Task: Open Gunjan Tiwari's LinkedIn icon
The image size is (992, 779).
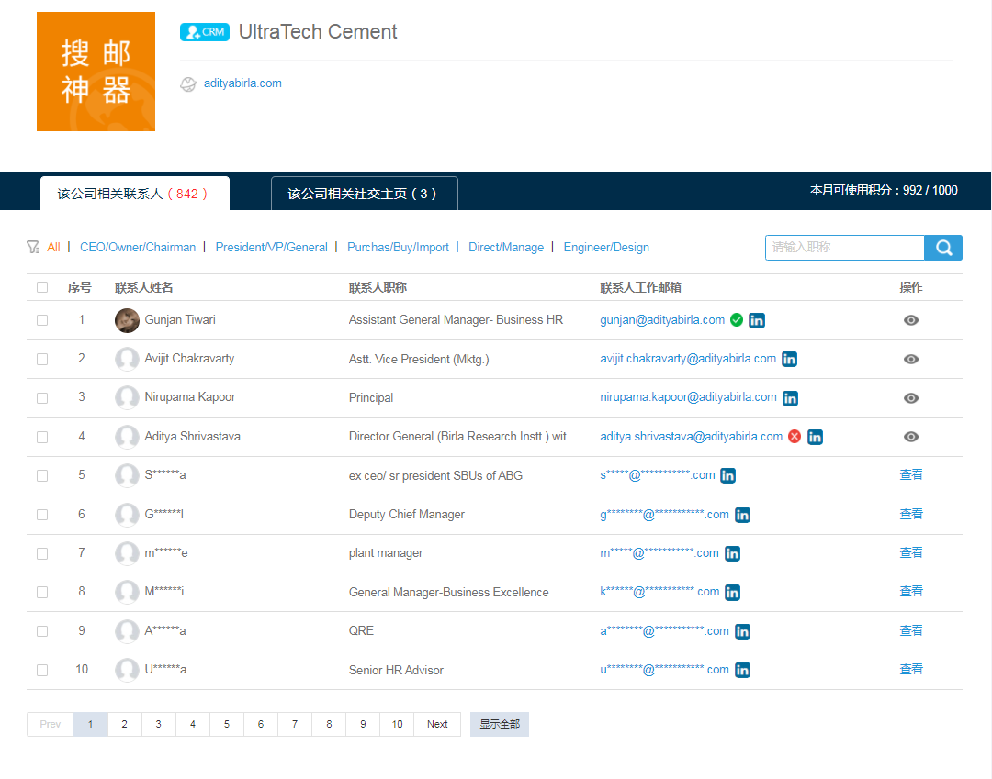Action: [x=757, y=320]
